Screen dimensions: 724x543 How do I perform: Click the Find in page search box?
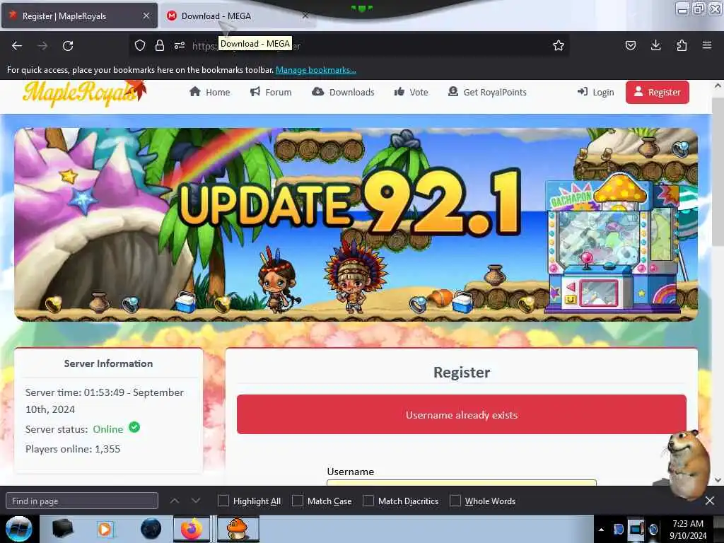[x=82, y=501]
